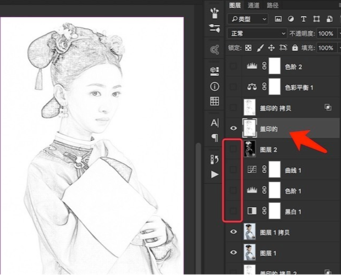The height and width of the screenshot is (275, 341).
Task: Click the 色阶 2 layer mask thumbnail
Action: click(274, 66)
